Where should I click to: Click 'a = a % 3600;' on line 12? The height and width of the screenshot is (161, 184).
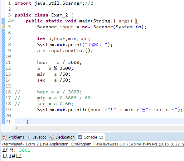pyautogui.click(x=55, y=68)
